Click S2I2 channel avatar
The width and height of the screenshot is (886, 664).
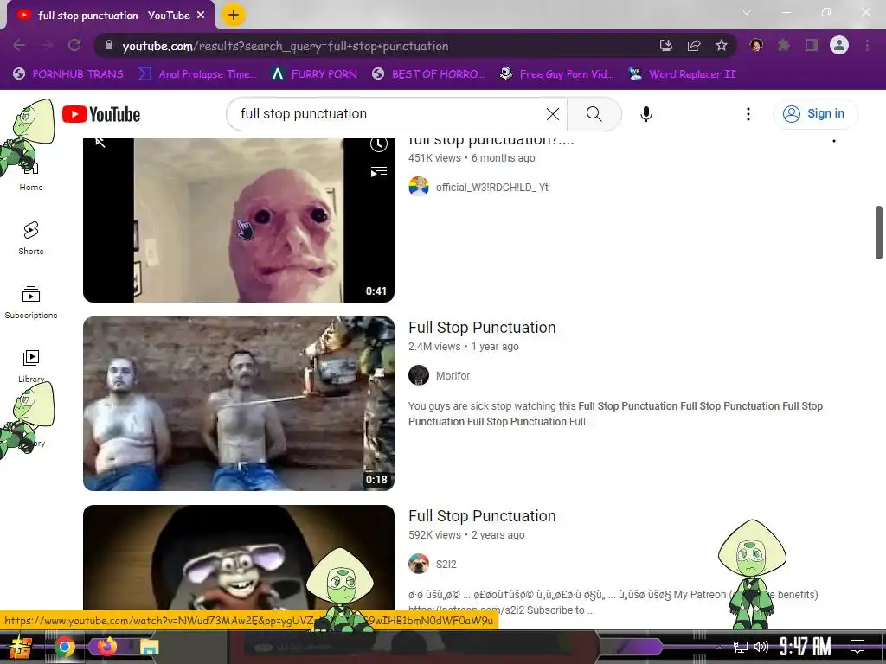point(419,564)
